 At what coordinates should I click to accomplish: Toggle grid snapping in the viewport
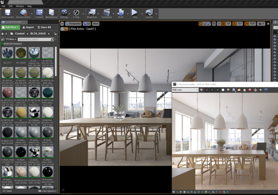pyautogui.click(x=223, y=24)
